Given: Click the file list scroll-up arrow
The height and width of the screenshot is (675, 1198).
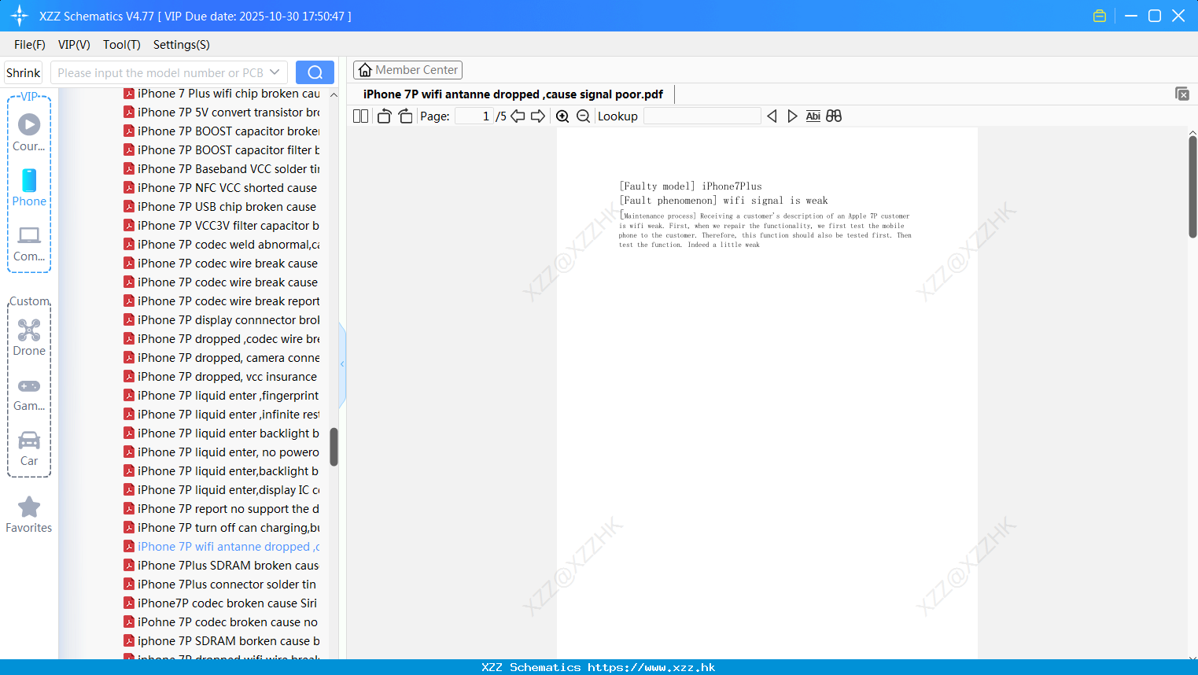Looking at the screenshot, I should click(334, 94).
